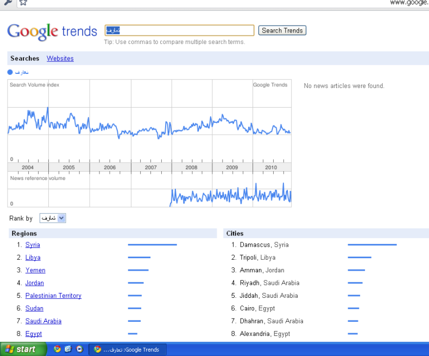Select the Searches tab
429x356 pixels.
[x=25, y=59]
